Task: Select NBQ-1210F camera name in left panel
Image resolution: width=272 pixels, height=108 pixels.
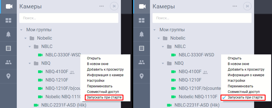Action: point(57,80)
